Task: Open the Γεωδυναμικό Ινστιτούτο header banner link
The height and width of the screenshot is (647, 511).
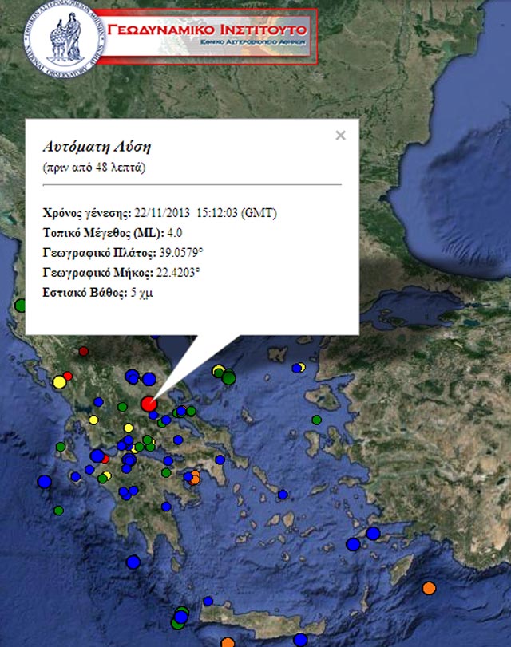Action: (x=208, y=36)
